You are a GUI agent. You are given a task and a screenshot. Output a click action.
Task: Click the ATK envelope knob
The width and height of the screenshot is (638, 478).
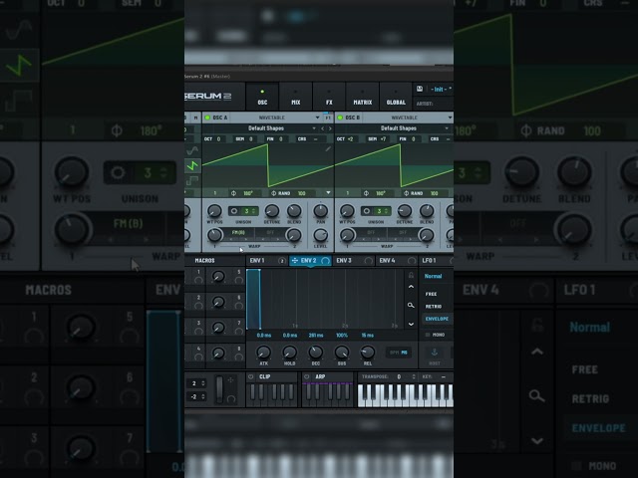coord(263,353)
